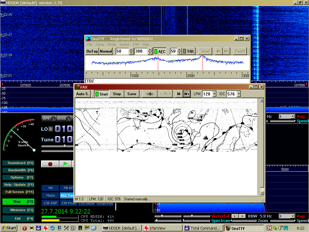309x232 pixels.
Task: Open HDSDR Bandwidth [F6] settings
Action: pos(18,170)
